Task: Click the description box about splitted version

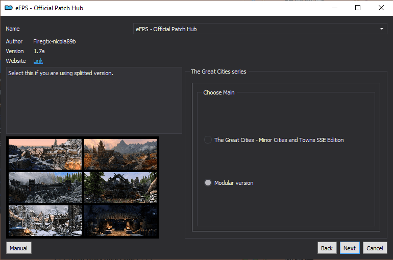Action: click(x=94, y=100)
